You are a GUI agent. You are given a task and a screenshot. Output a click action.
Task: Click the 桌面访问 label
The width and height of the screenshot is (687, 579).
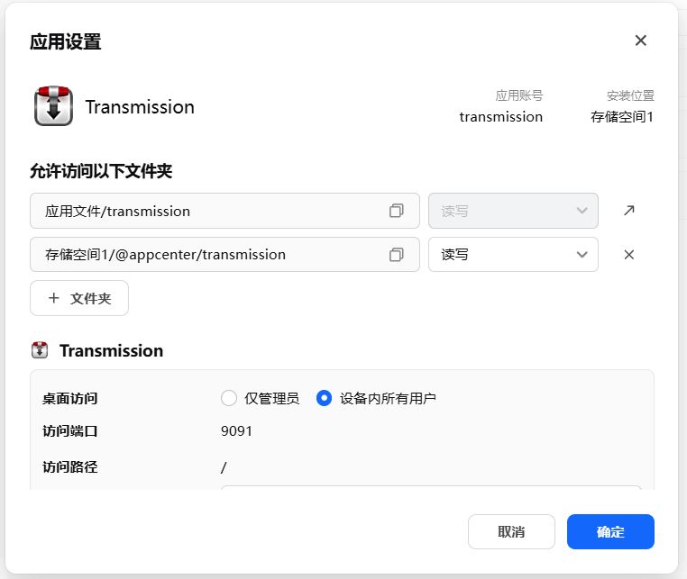coord(70,398)
